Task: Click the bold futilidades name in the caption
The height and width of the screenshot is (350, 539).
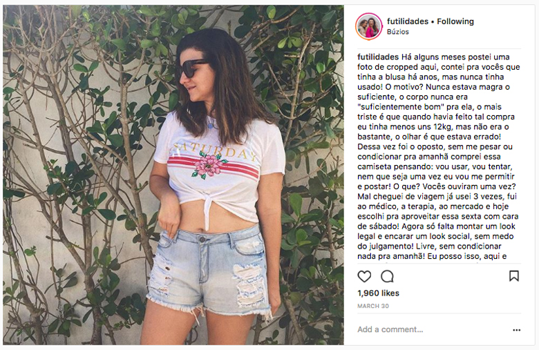Action: (378, 57)
